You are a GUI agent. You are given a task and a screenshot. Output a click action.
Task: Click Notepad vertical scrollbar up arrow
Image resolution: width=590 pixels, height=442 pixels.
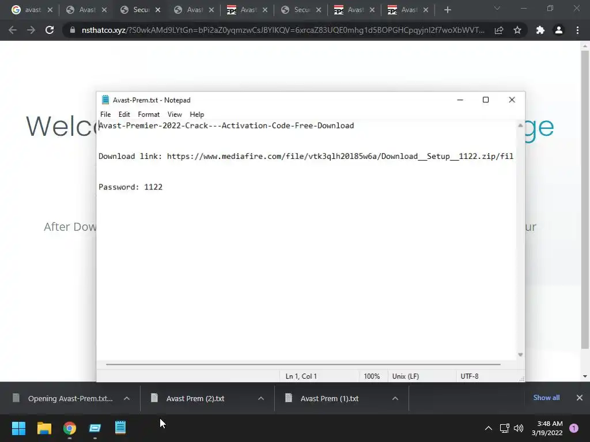click(x=520, y=125)
